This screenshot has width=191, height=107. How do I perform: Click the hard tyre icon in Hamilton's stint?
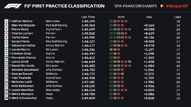click(115, 90)
